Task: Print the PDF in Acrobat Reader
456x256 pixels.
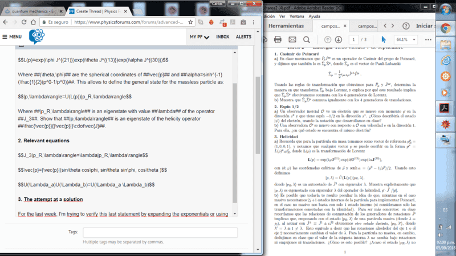Action: (278, 39)
